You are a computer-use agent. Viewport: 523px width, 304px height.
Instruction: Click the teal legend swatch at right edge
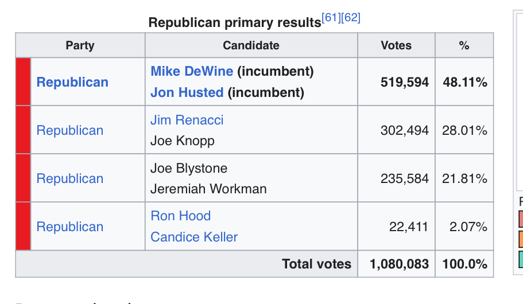[520, 259]
